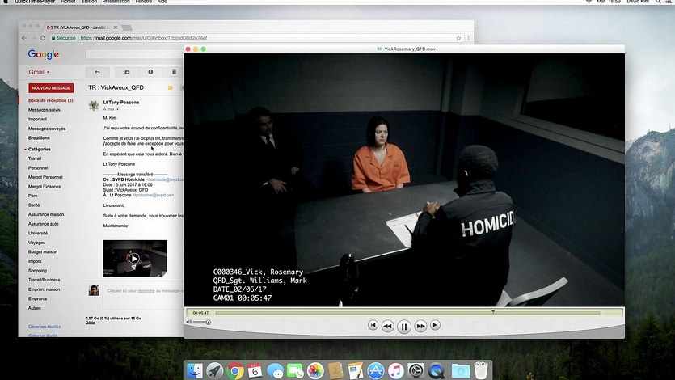The height and width of the screenshot is (380, 675).
Task: Click the rewind button in player
Action: pos(387,326)
